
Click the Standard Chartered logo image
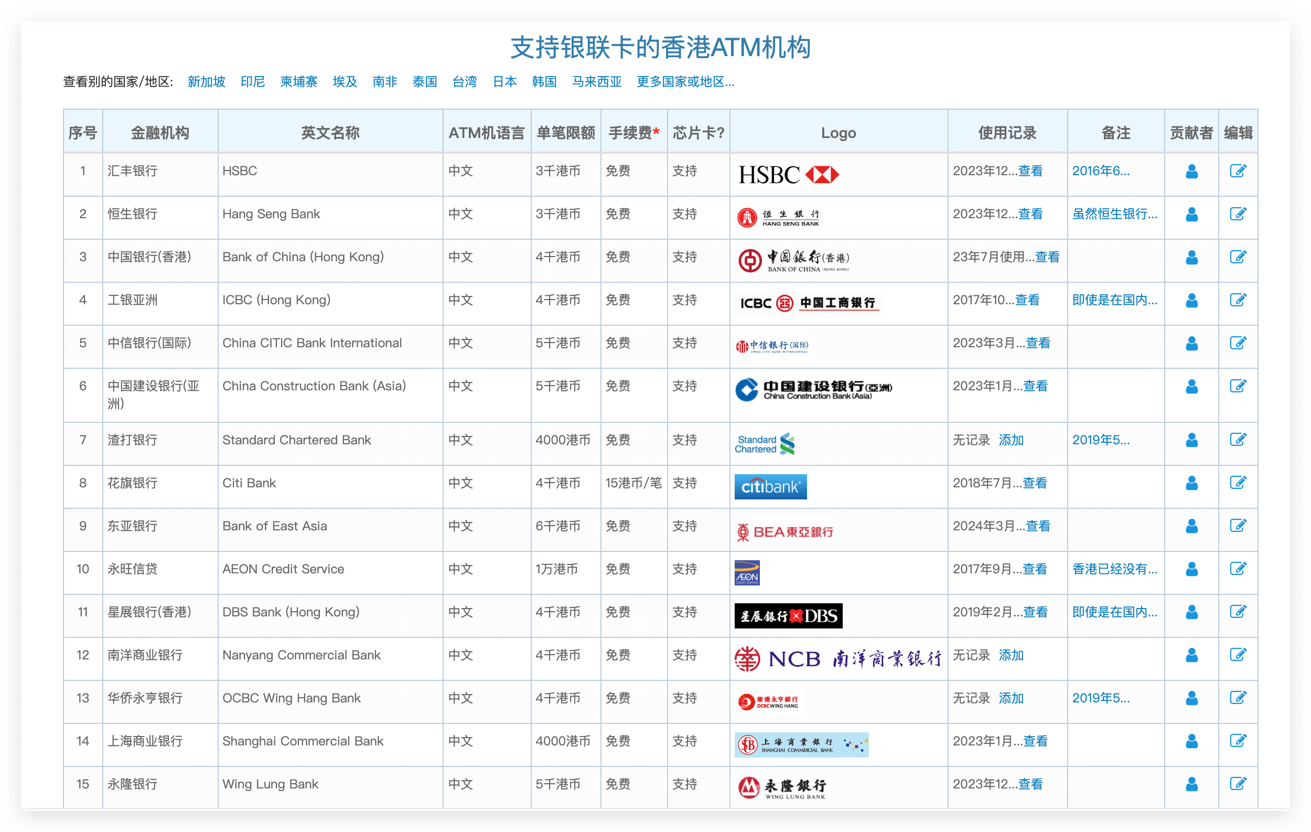click(765, 444)
